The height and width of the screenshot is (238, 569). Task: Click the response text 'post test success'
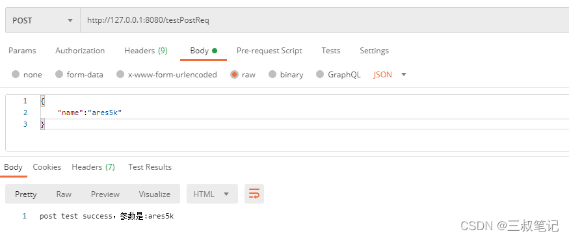tap(76, 217)
